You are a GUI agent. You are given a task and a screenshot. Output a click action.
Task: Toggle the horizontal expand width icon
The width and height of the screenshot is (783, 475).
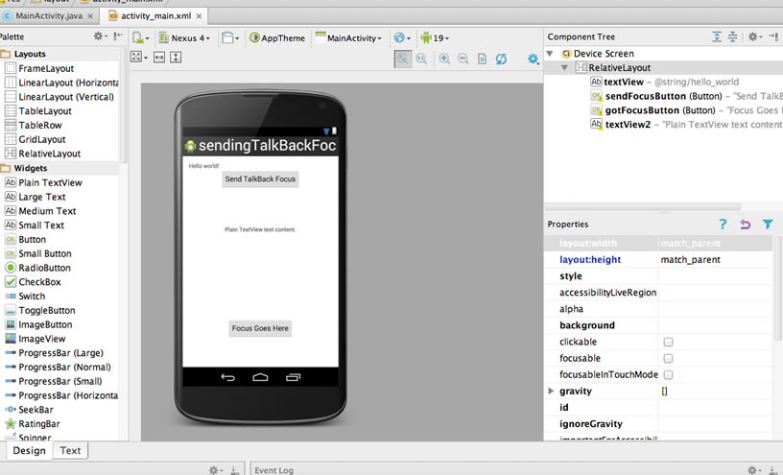click(159, 58)
